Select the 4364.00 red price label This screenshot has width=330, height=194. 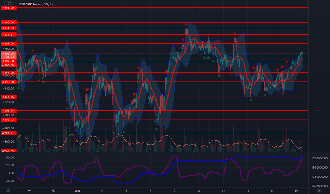pos(8,73)
